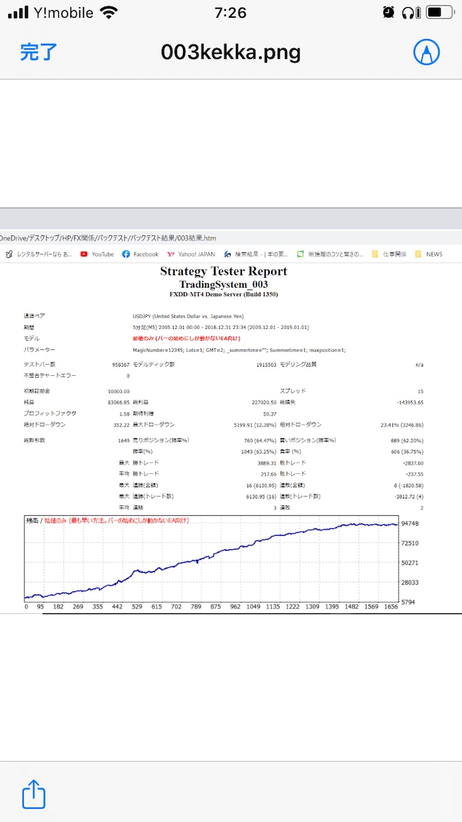Click the browser address bar path

pyautogui.click(x=108, y=238)
